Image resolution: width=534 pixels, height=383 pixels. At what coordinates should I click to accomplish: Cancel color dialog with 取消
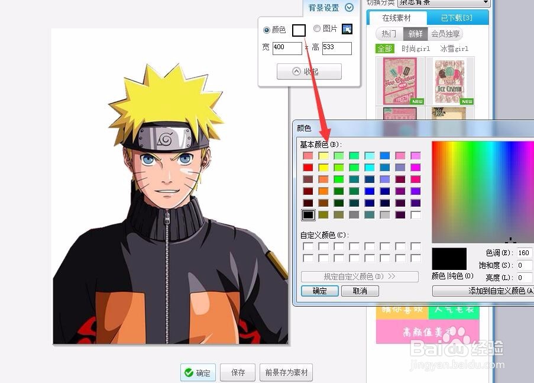[x=360, y=291]
